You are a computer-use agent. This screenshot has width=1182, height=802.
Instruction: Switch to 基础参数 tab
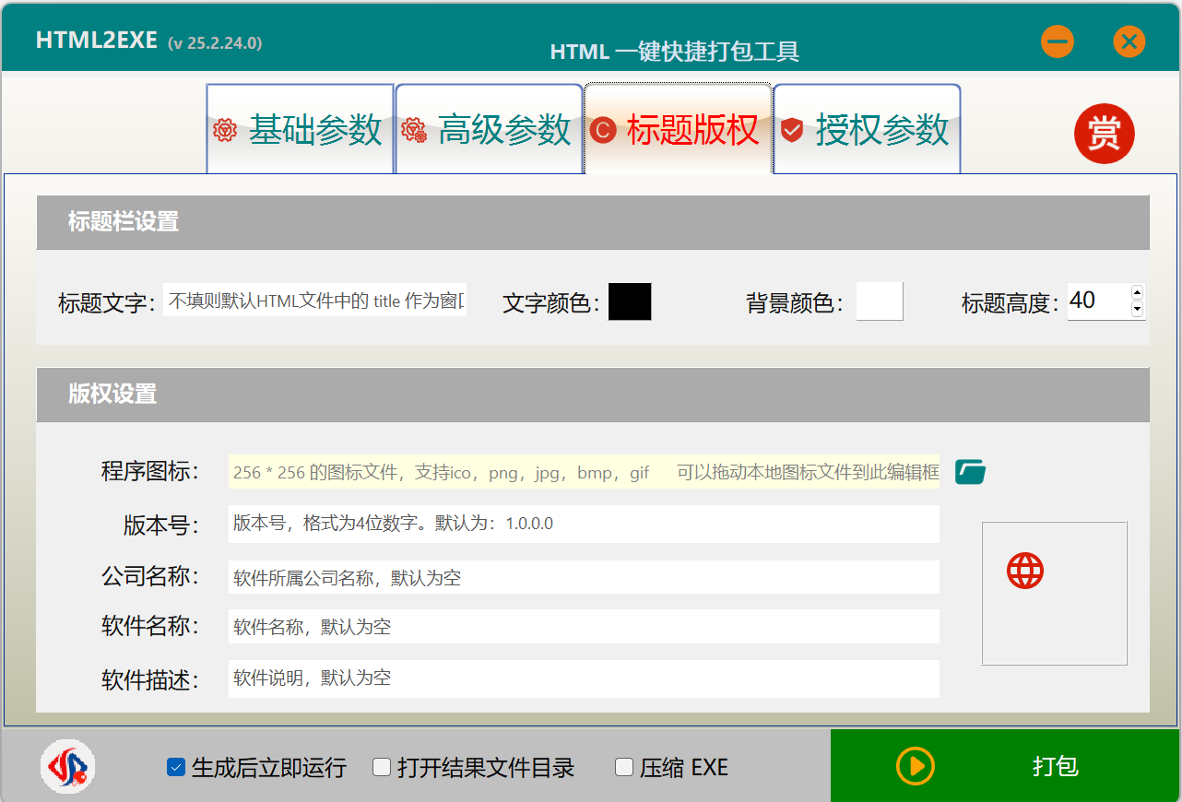pyautogui.click(x=301, y=129)
